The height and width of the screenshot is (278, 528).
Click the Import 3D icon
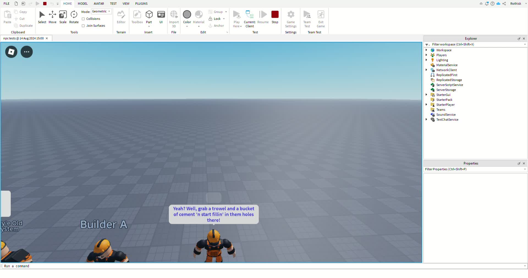coord(174,16)
